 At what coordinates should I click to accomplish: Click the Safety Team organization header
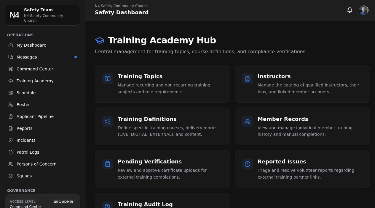pos(42,15)
